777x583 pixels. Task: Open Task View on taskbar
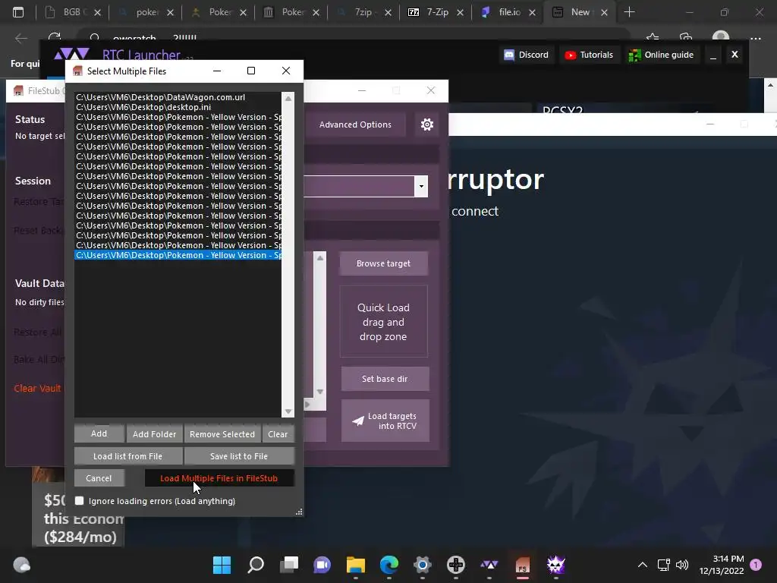pos(289,565)
